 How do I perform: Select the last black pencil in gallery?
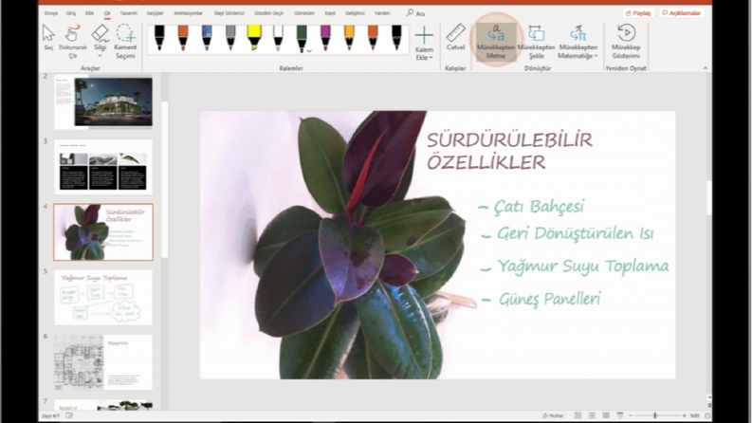click(396, 37)
